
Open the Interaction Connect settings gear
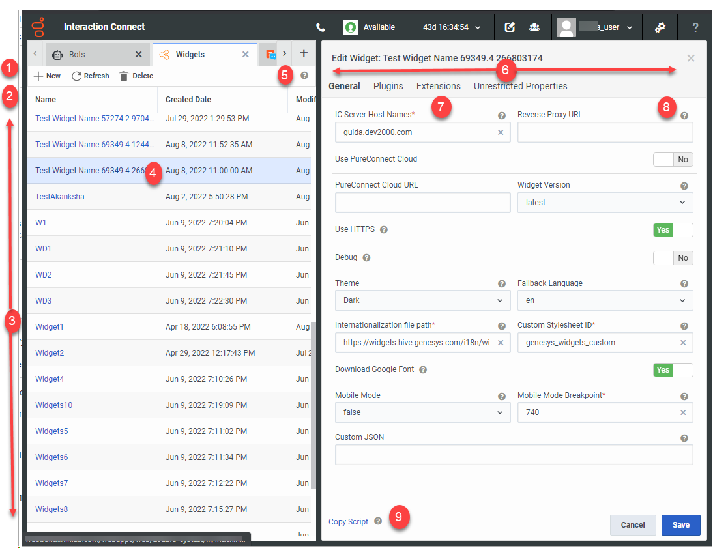tap(660, 27)
